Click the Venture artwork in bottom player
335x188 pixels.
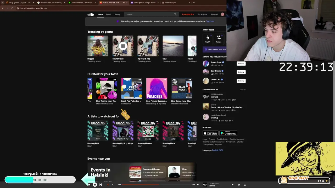205,185
